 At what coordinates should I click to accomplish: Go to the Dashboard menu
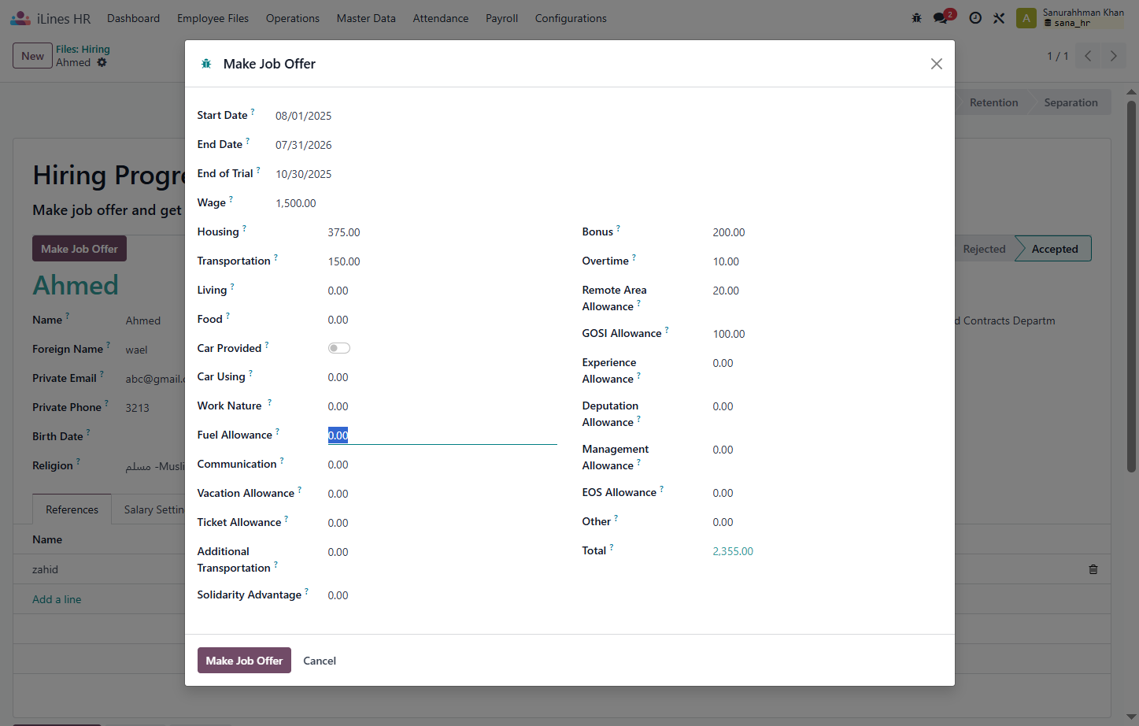134,18
